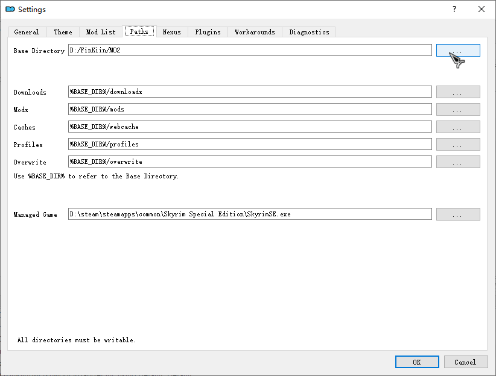Browse for the Profiles folder
The height and width of the screenshot is (376, 496).
458,145
